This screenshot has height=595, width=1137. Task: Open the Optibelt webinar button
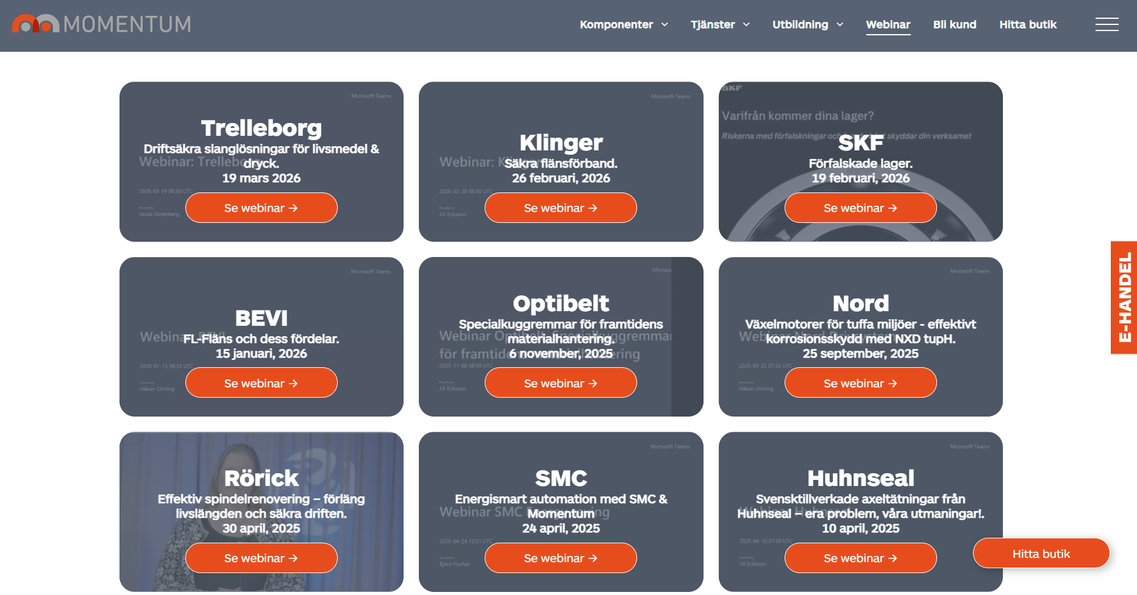click(560, 383)
